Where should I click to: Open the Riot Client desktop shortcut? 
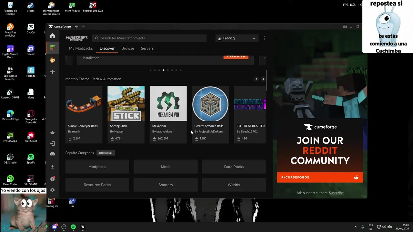point(31,137)
